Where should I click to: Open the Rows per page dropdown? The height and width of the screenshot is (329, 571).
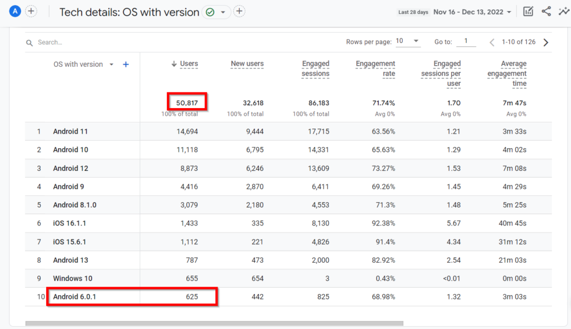click(408, 41)
